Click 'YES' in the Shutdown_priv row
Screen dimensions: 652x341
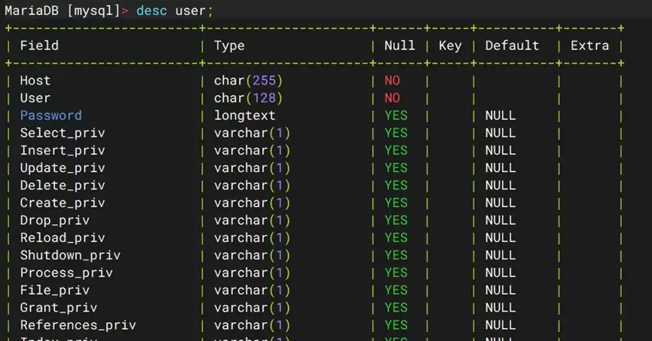[396, 255]
